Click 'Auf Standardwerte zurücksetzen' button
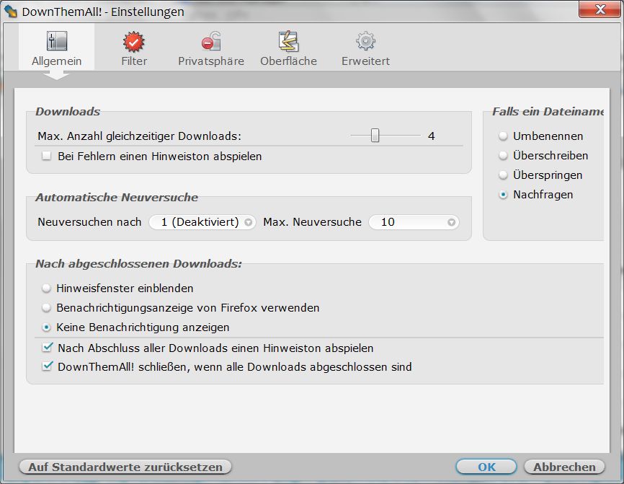The image size is (624, 484). pos(125,467)
